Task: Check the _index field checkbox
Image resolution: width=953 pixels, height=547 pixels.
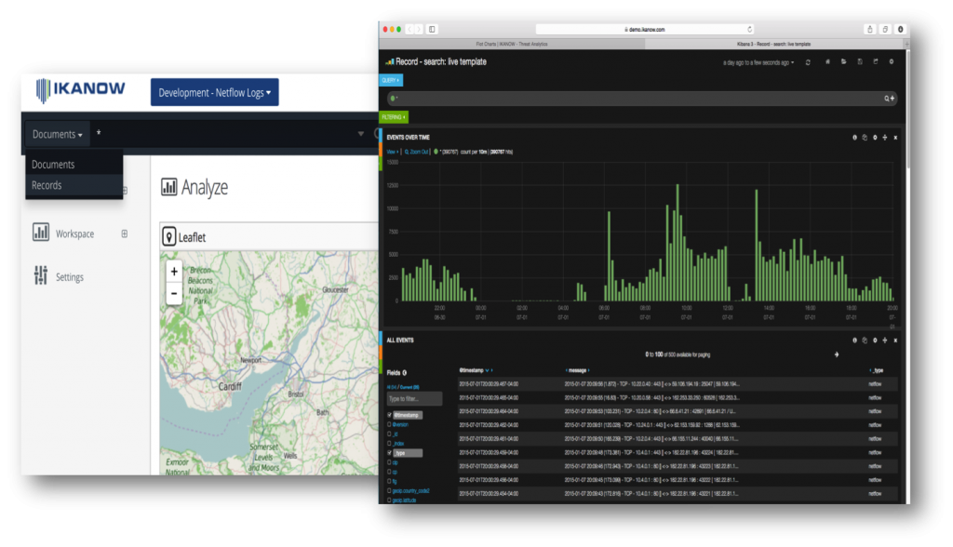Action: tap(390, 444)
